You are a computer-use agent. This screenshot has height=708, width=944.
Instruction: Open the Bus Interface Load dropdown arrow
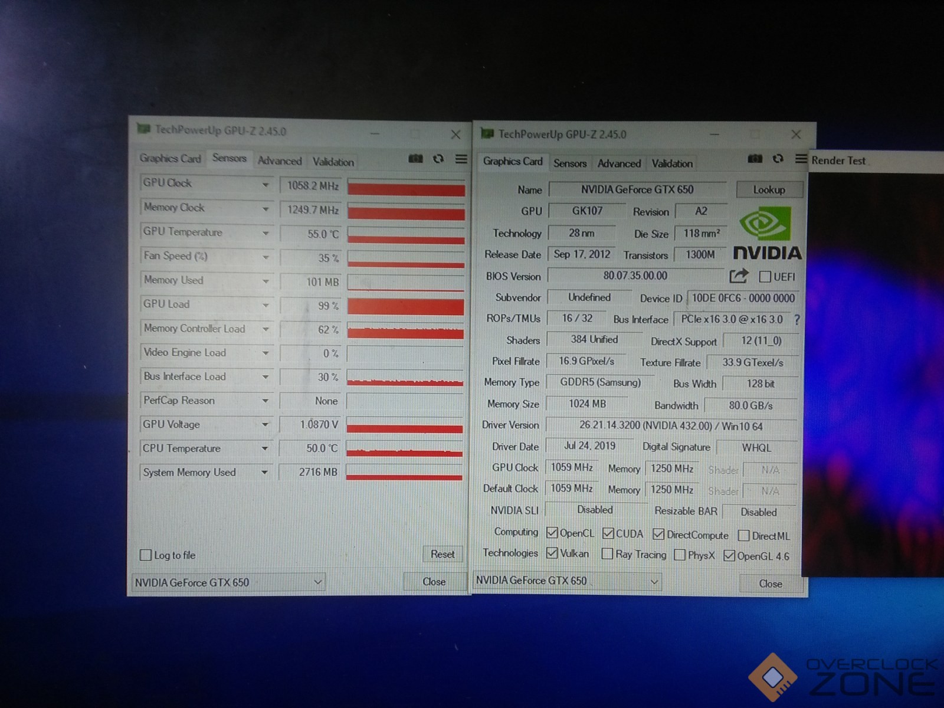(265, 377)
